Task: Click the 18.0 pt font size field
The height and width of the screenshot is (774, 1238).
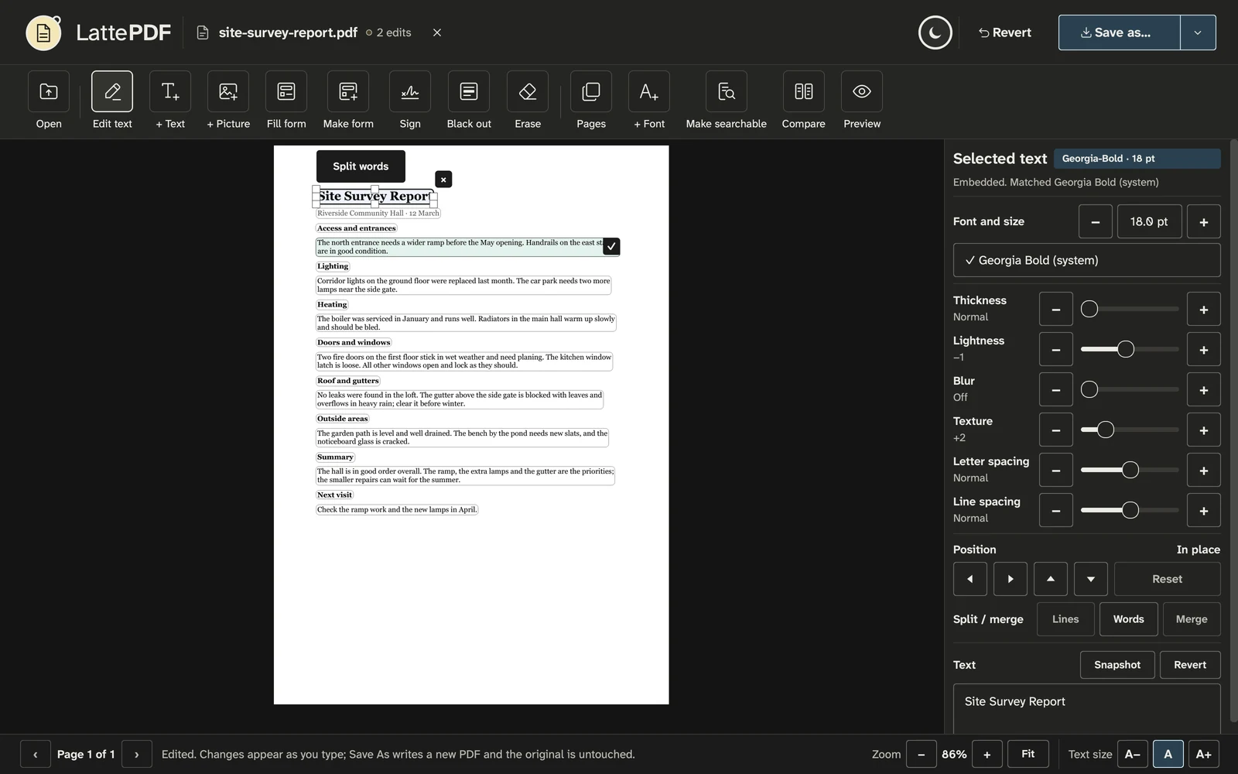Action: [1149, 221]
